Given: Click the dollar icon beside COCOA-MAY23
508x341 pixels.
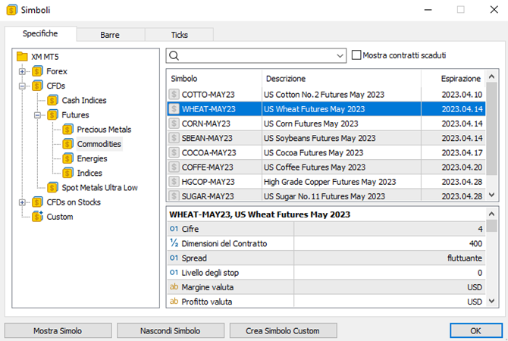Looking at the screenshot, I should [174, 152].
